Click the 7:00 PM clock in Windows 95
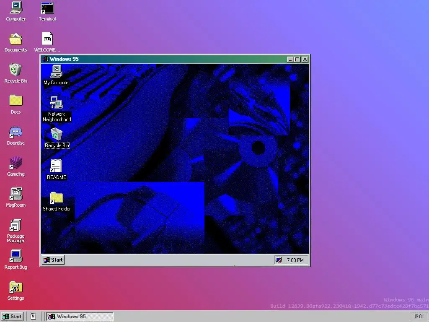Screen dimensions: 429x322 point(295,260)
